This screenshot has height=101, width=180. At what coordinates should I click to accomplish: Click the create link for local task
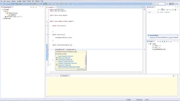tap(170, 38)
